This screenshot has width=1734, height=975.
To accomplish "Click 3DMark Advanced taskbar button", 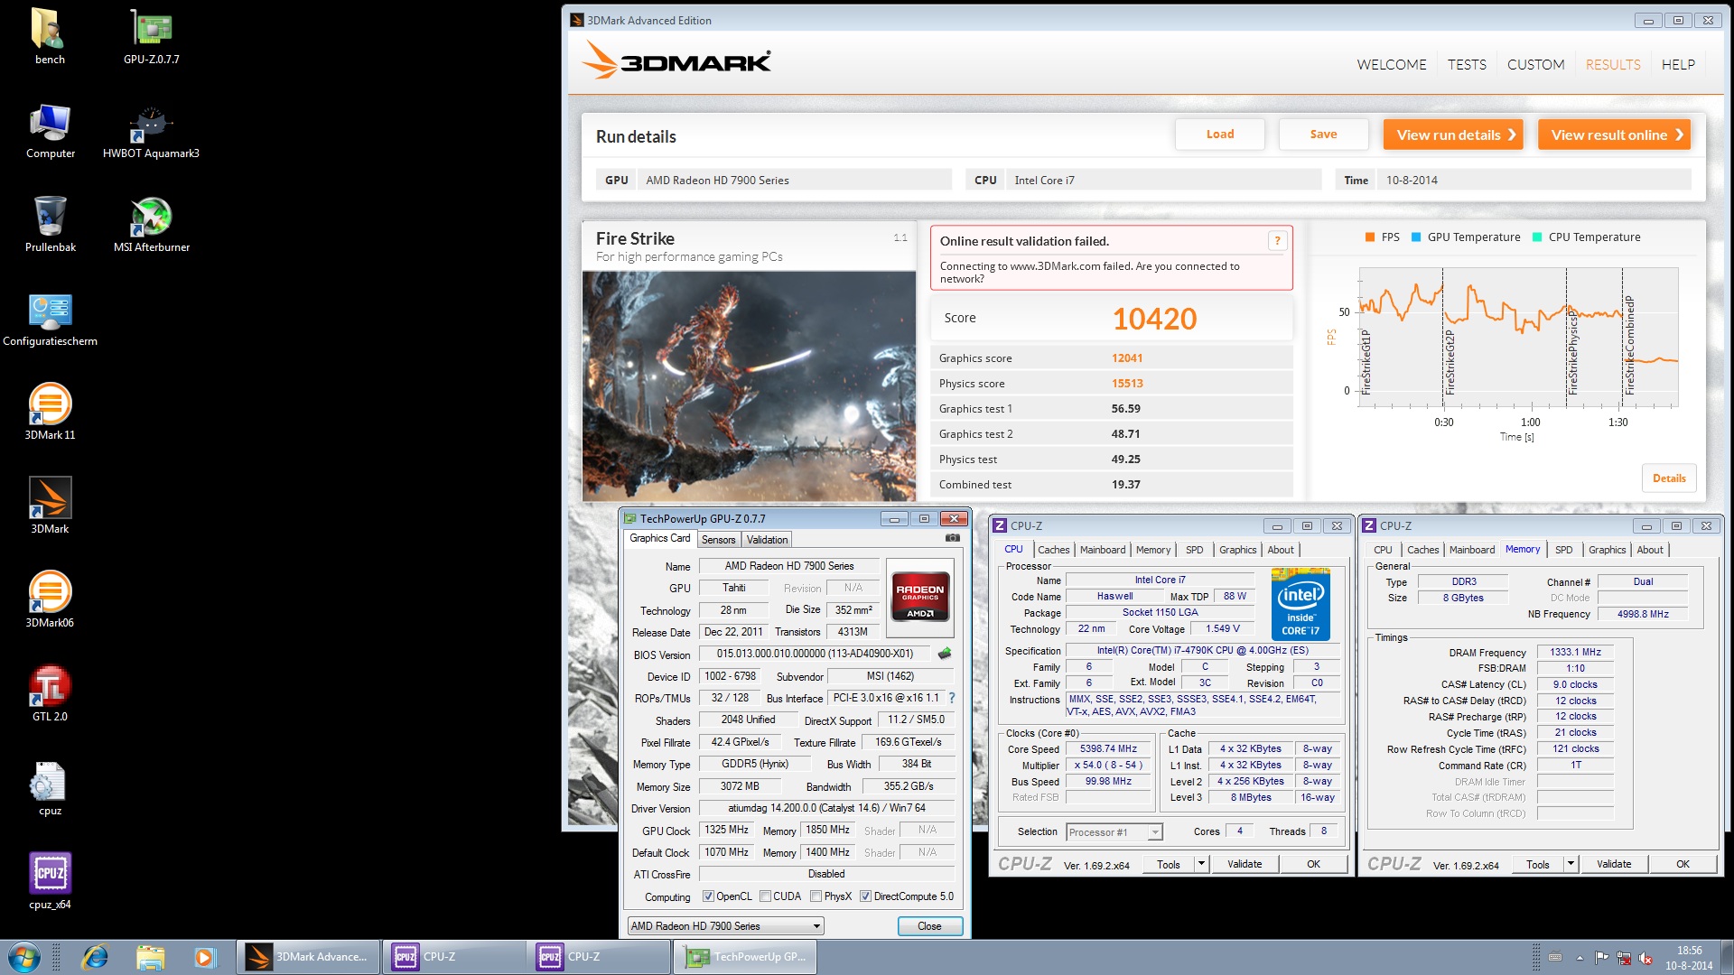I will (x=308, y=957).
